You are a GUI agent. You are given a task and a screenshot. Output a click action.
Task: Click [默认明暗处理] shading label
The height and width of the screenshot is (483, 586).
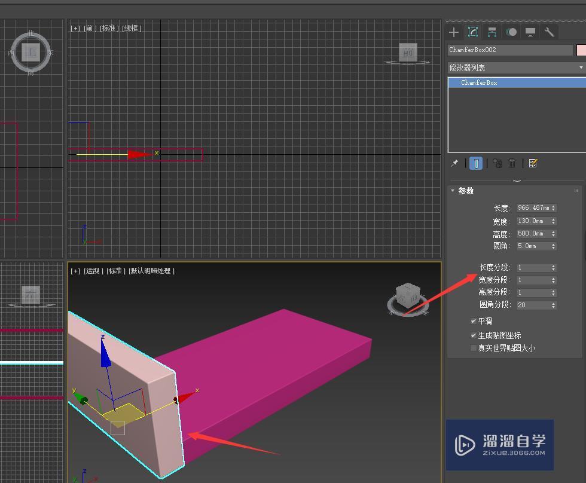152,271
